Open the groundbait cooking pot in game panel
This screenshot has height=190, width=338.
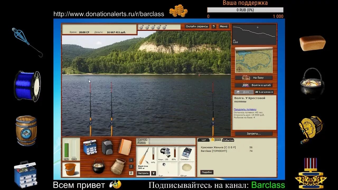coord(98,166)
